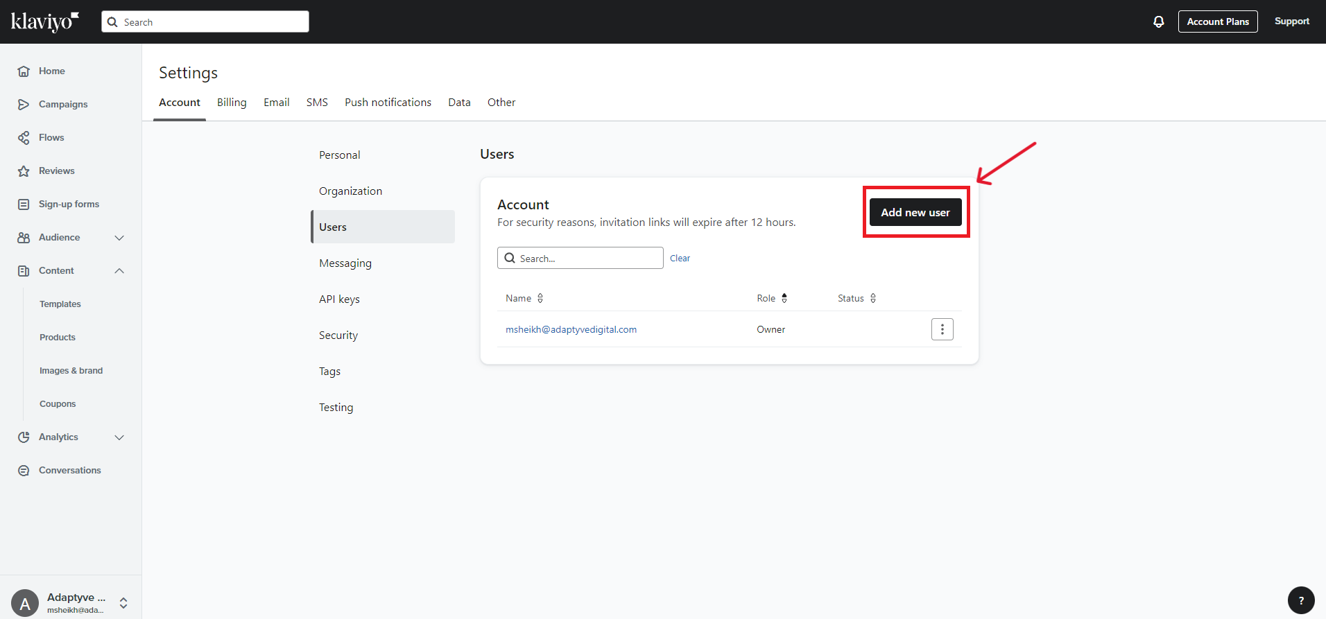
Task: Click the Add new user button
Action: (x=915, y=212)
